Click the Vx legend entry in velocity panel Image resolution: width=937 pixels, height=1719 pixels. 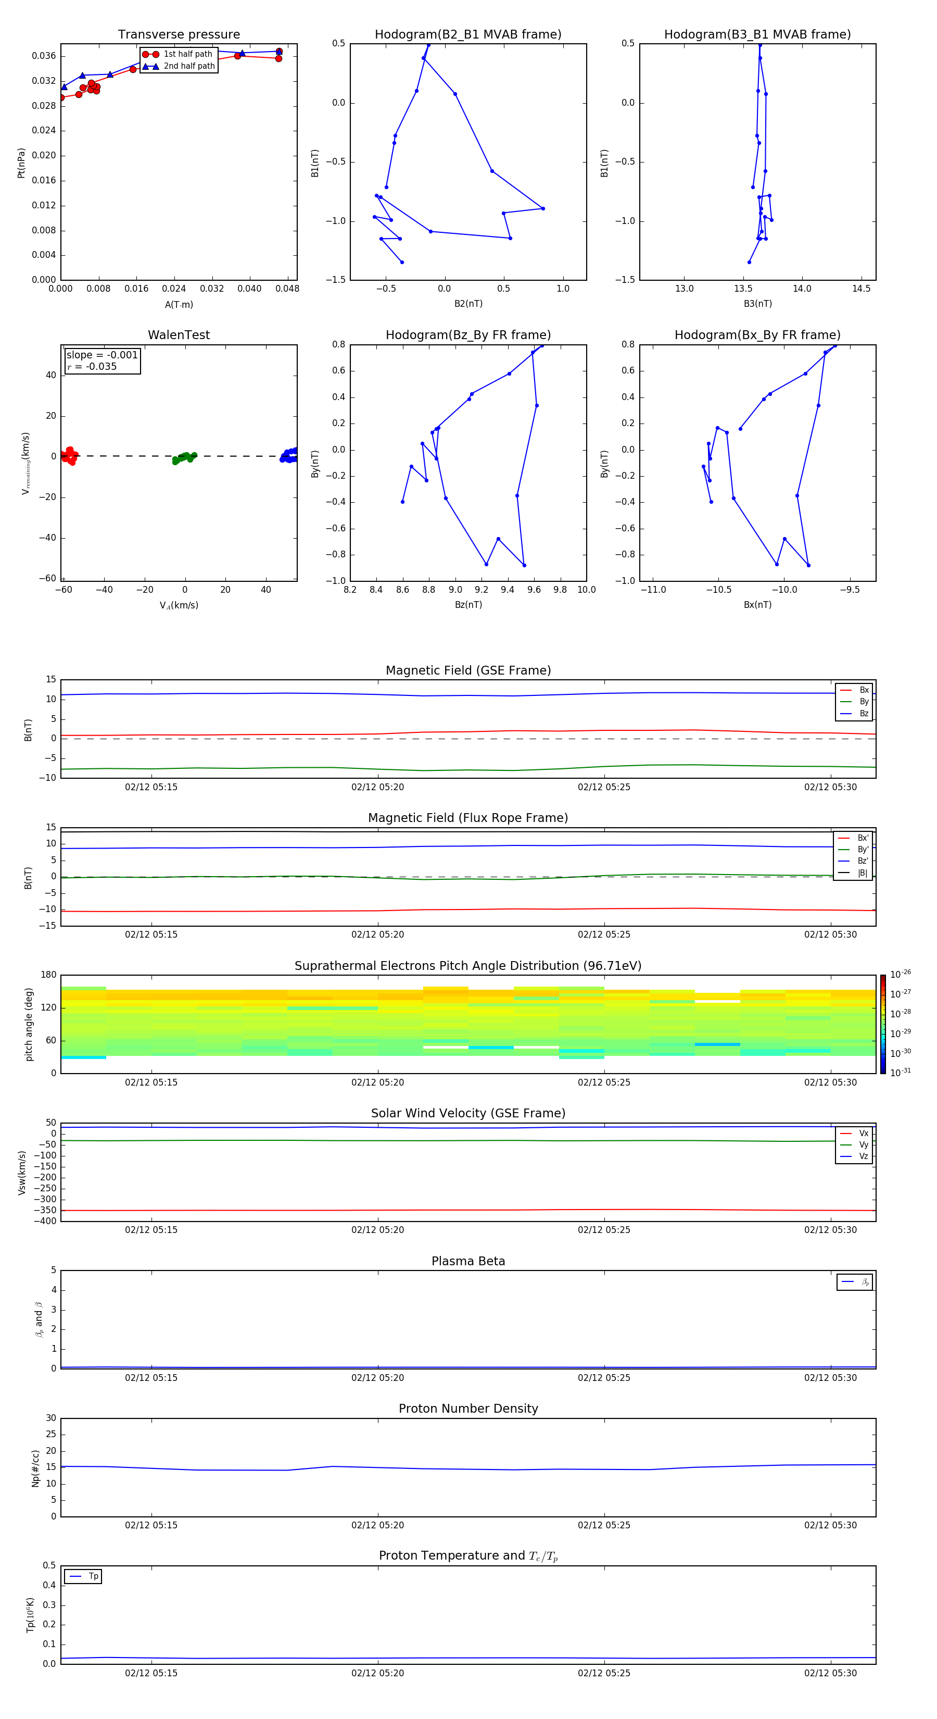click(x=854, y=1133)
